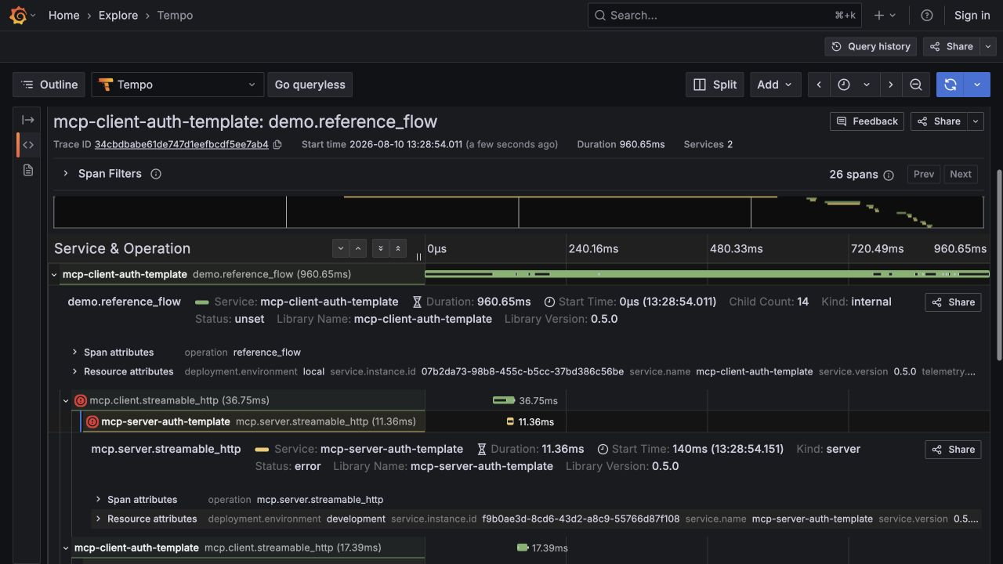Click the root 960.65ms span timeline bar
This screenshot has width=1003, height=564.
[x=707, y=274]
